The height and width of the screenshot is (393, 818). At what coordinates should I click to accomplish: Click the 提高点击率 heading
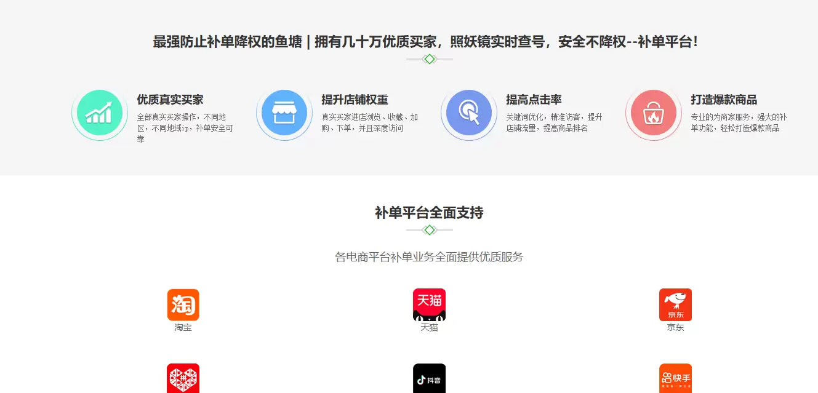[x=534, y=100]
